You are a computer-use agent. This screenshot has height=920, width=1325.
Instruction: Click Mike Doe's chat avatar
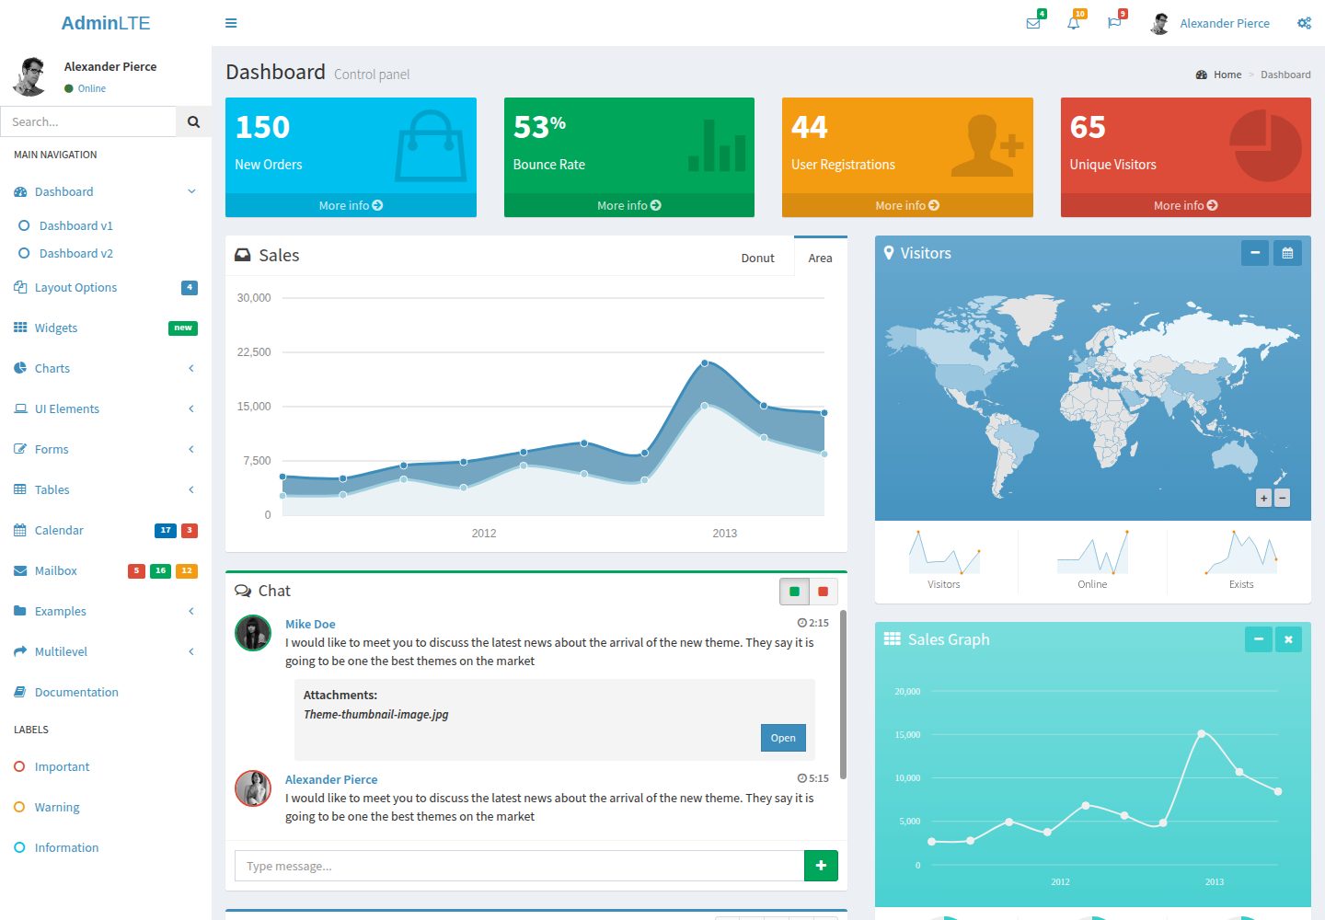click(x=253, y=633)
